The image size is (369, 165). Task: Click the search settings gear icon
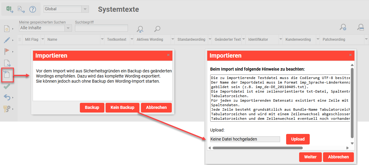343,27
